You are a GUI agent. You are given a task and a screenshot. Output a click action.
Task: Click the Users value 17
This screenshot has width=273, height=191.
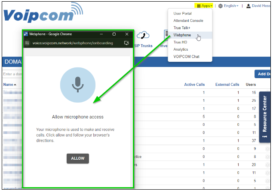coord(254,109)
